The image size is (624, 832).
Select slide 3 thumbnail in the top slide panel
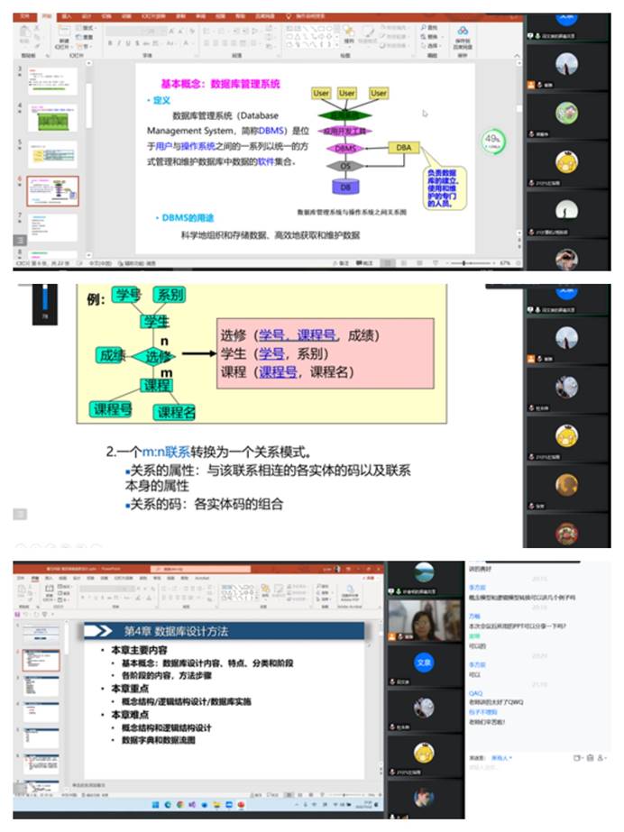(x=51, y=80)
